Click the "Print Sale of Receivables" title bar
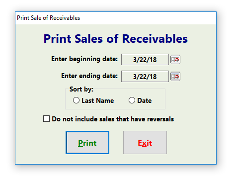Screen dimensions: 234x184 (116, 18)
